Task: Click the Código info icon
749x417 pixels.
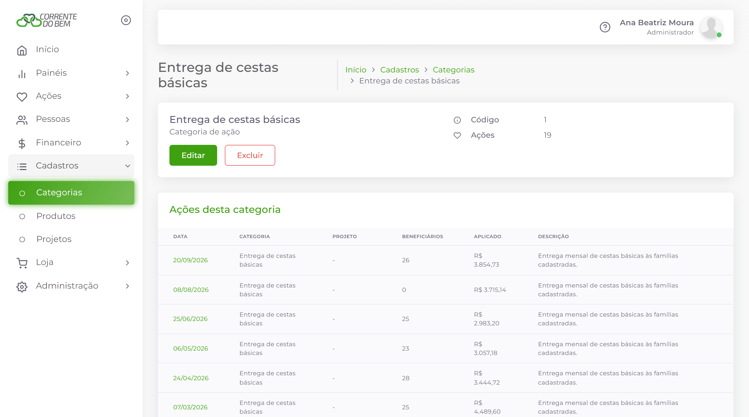Action: click(x=457, y=120)
